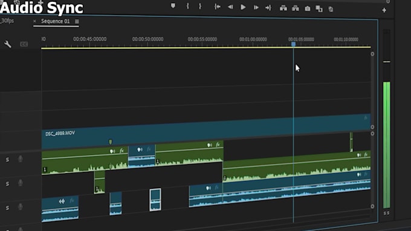Screen dimensions: 411x231
Task: Enable voice-over record on third audio track
Action: pyautogui.click(x=20, y=207)
